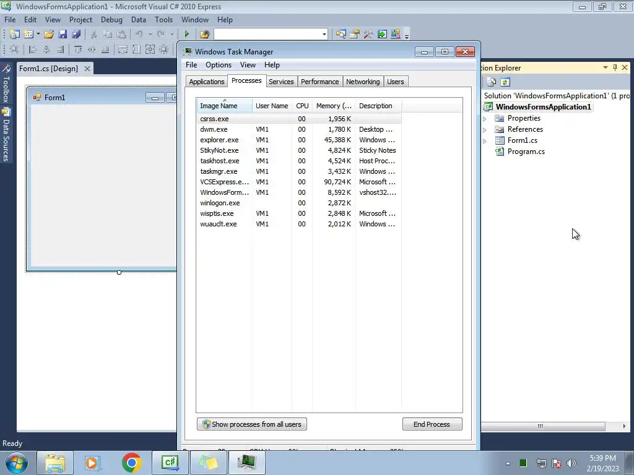
Task: Close the Form1.cs [Design] document tab
Action: pyautogui.click(x=87, y=69)
